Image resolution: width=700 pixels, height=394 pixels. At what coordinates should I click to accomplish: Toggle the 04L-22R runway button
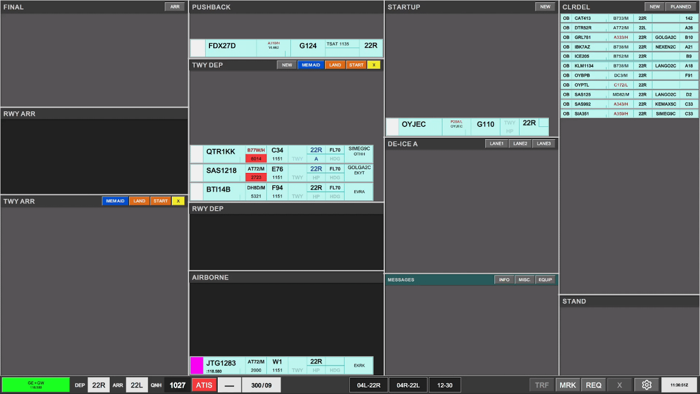click(x=369, y=385)
